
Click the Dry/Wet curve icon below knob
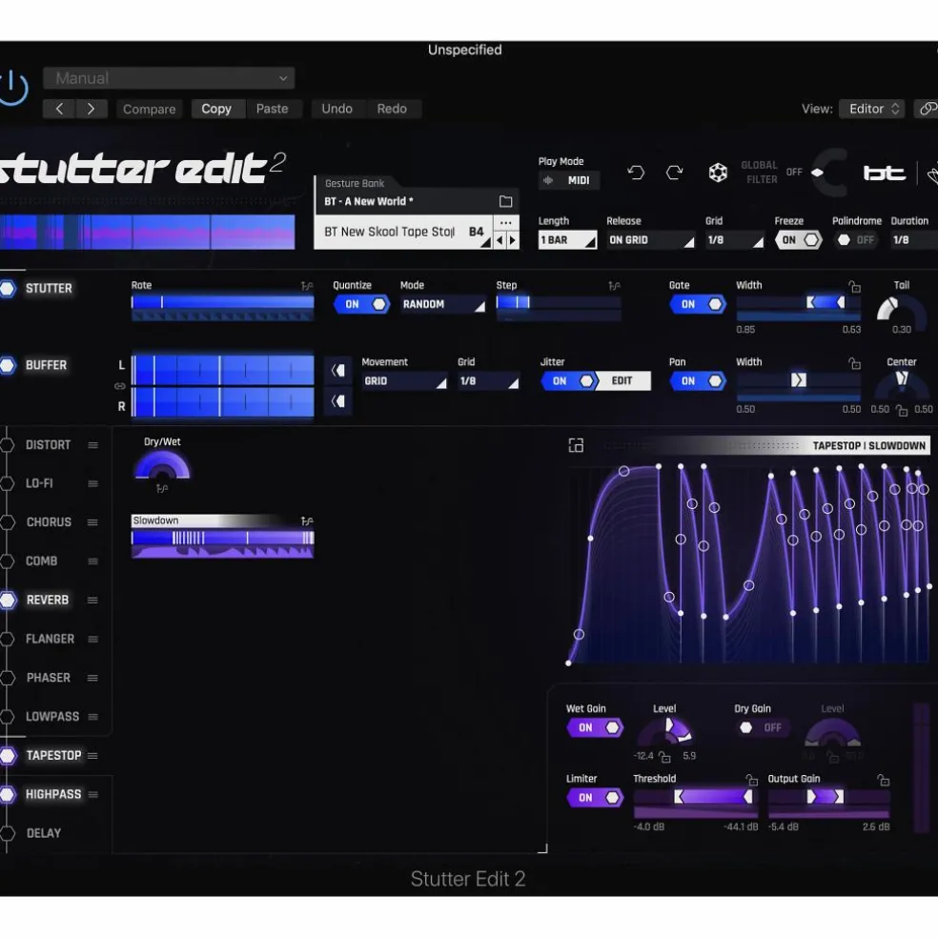coord(162,489)
